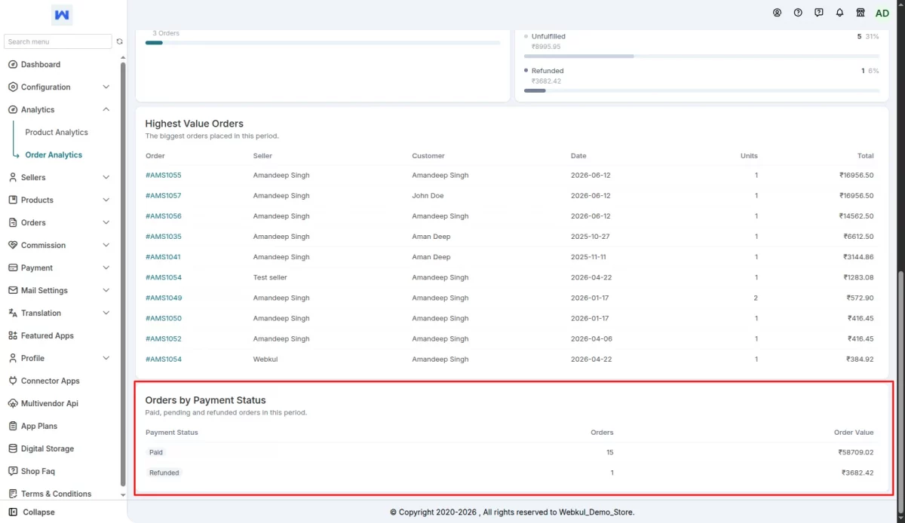Open the user account circle icon in header
This screenshot has width=905, height=523.
tap(778, 13)
